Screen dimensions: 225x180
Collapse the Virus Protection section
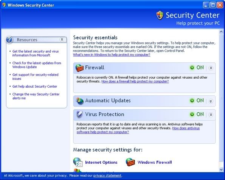click(211, 115)
